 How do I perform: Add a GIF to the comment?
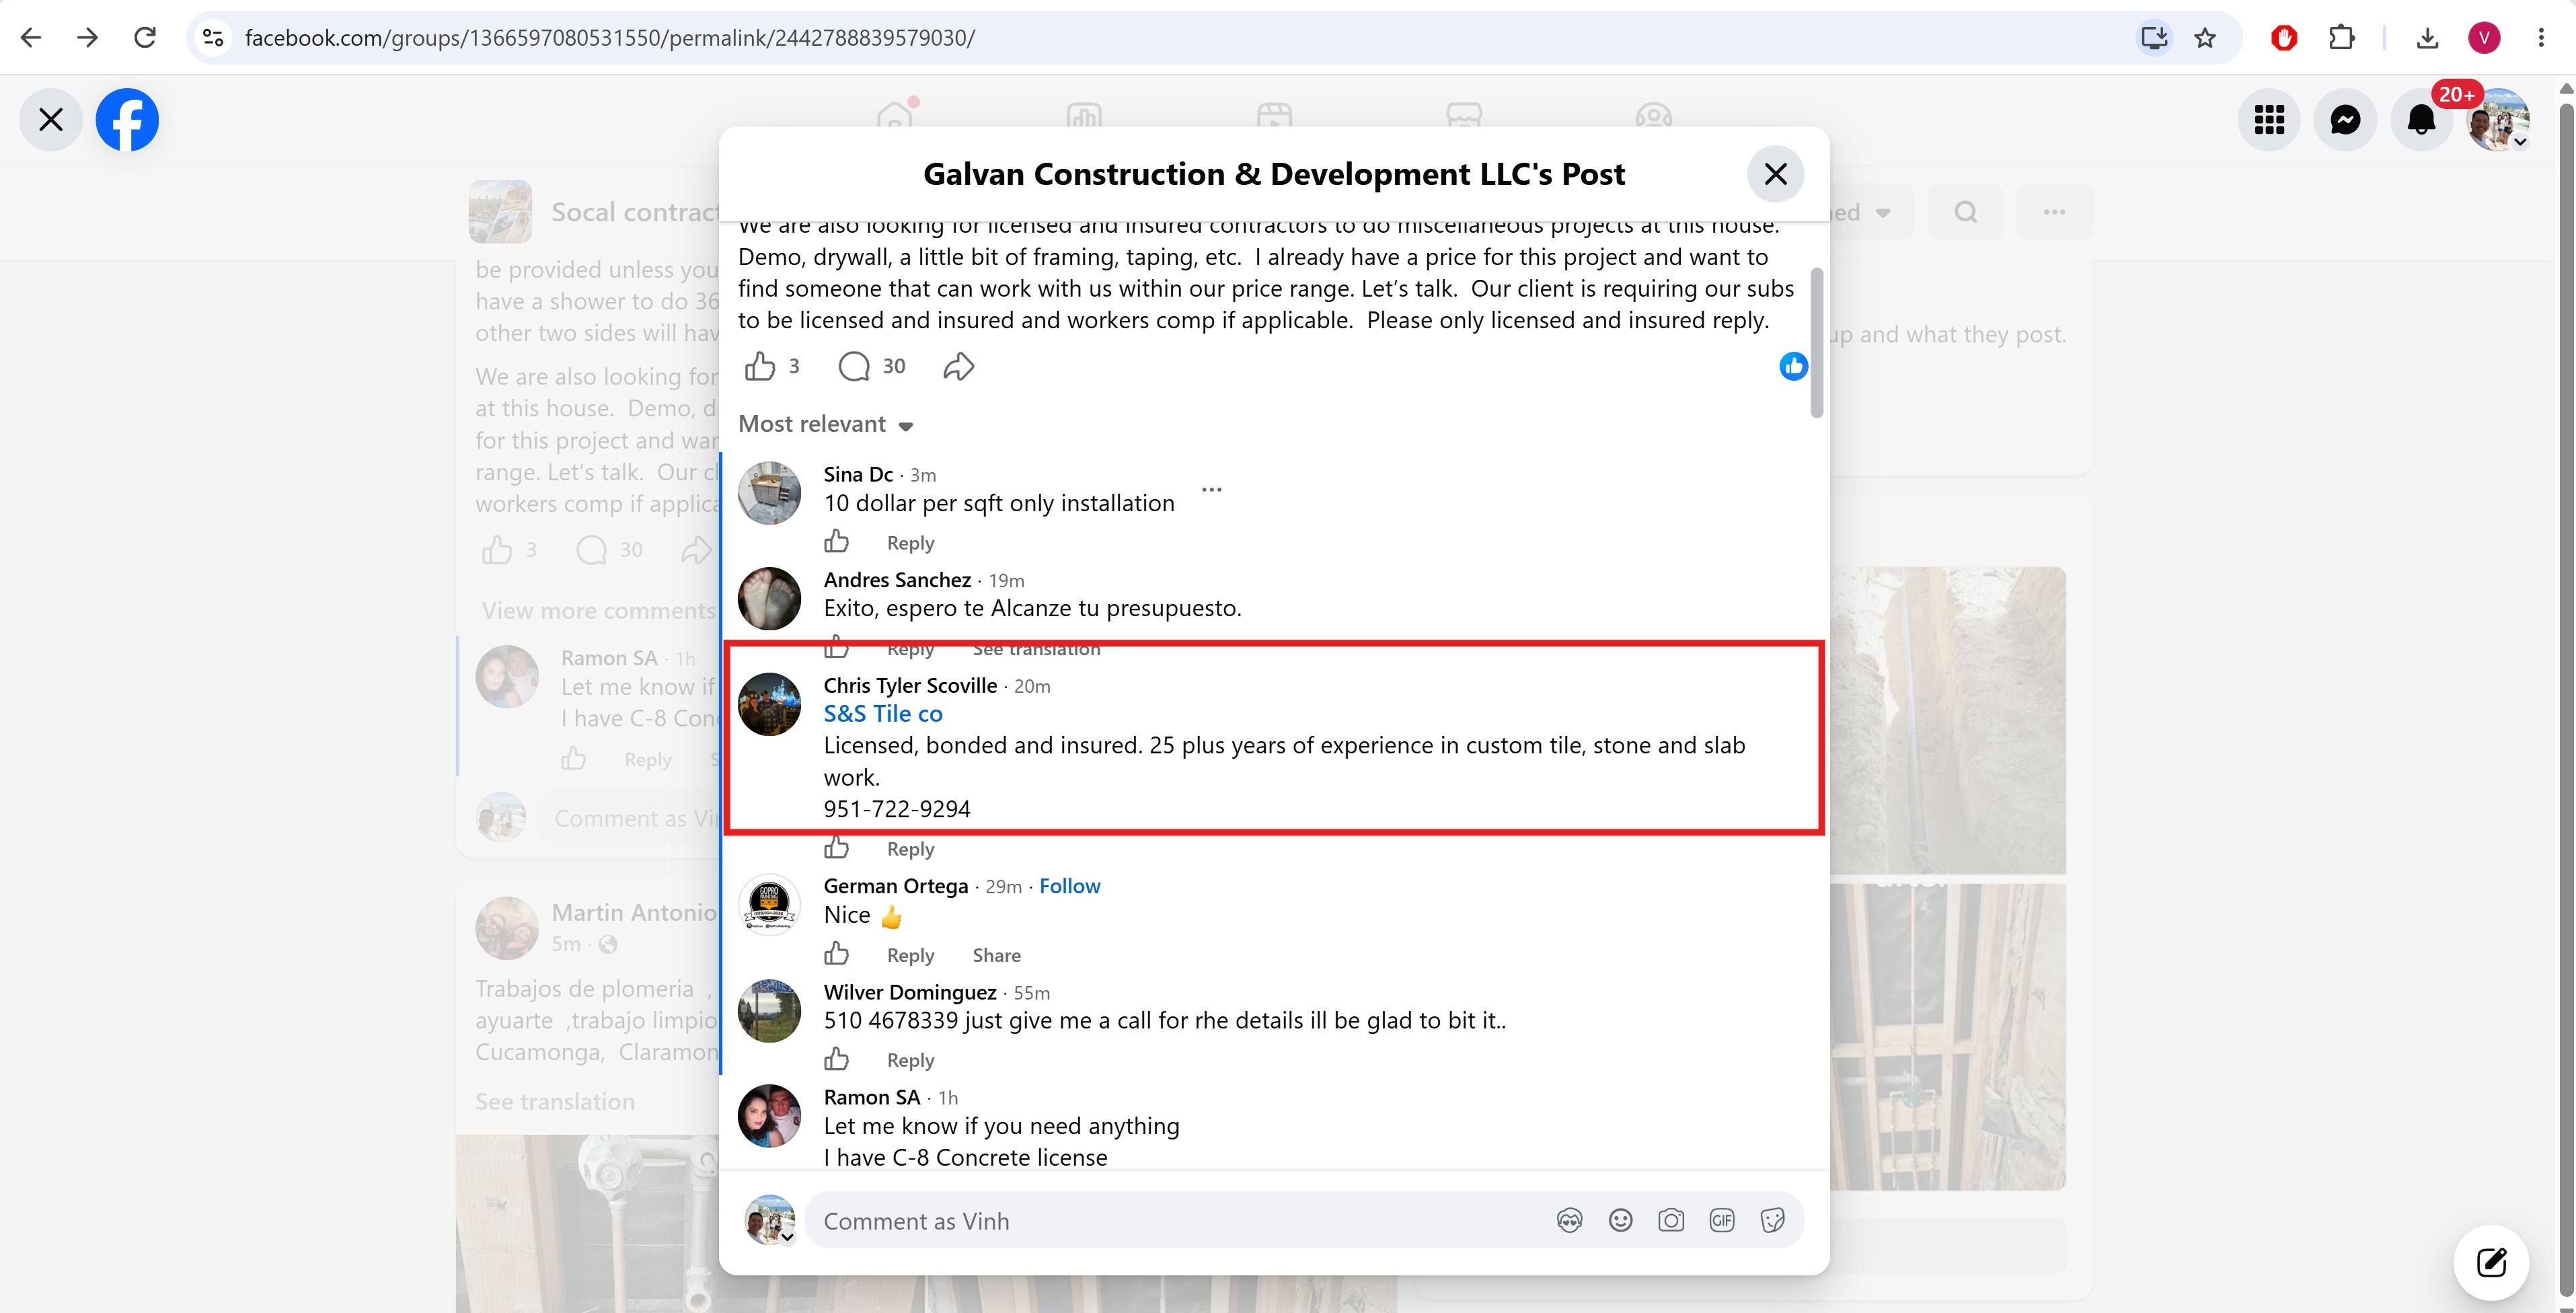1722,1220
